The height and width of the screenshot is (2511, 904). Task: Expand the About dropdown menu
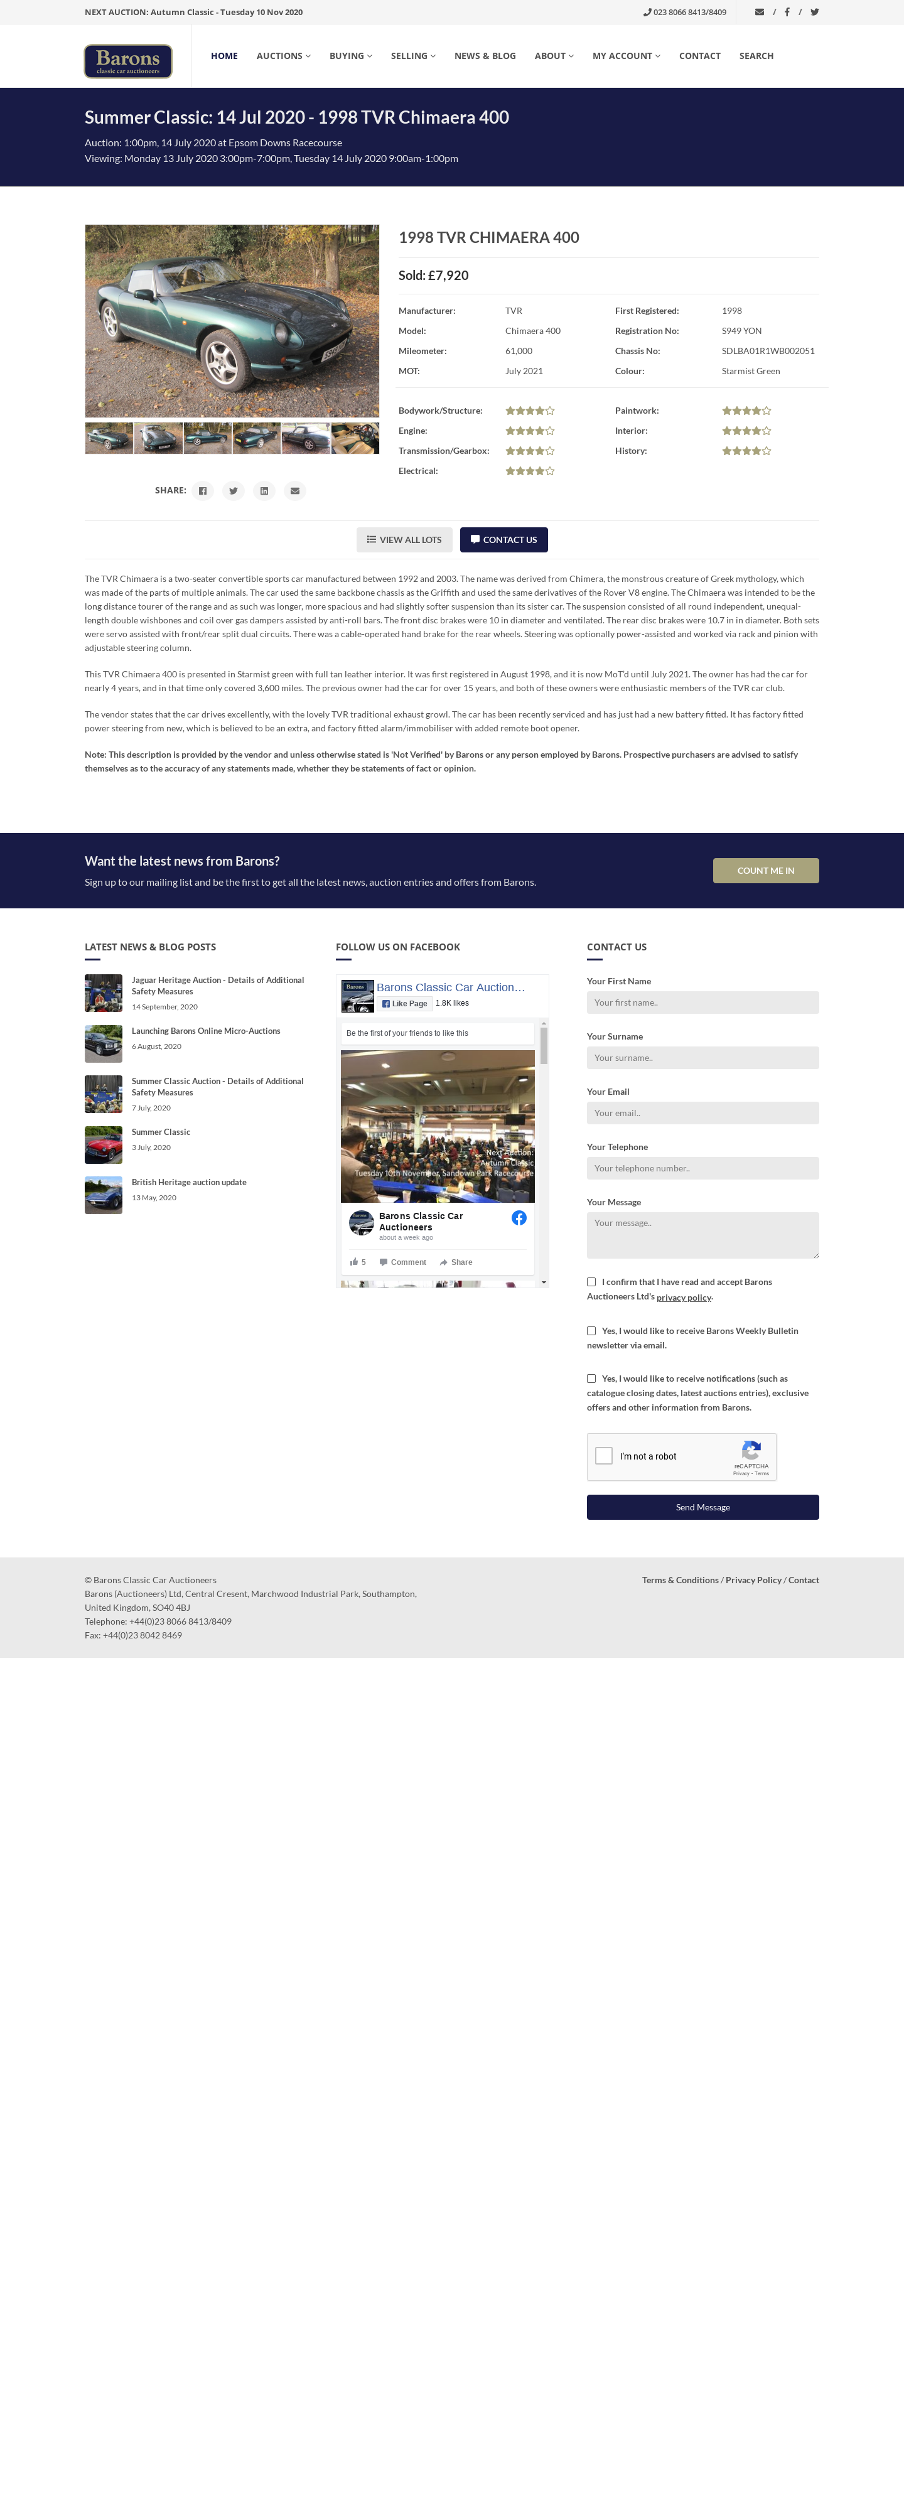[554, 56]
